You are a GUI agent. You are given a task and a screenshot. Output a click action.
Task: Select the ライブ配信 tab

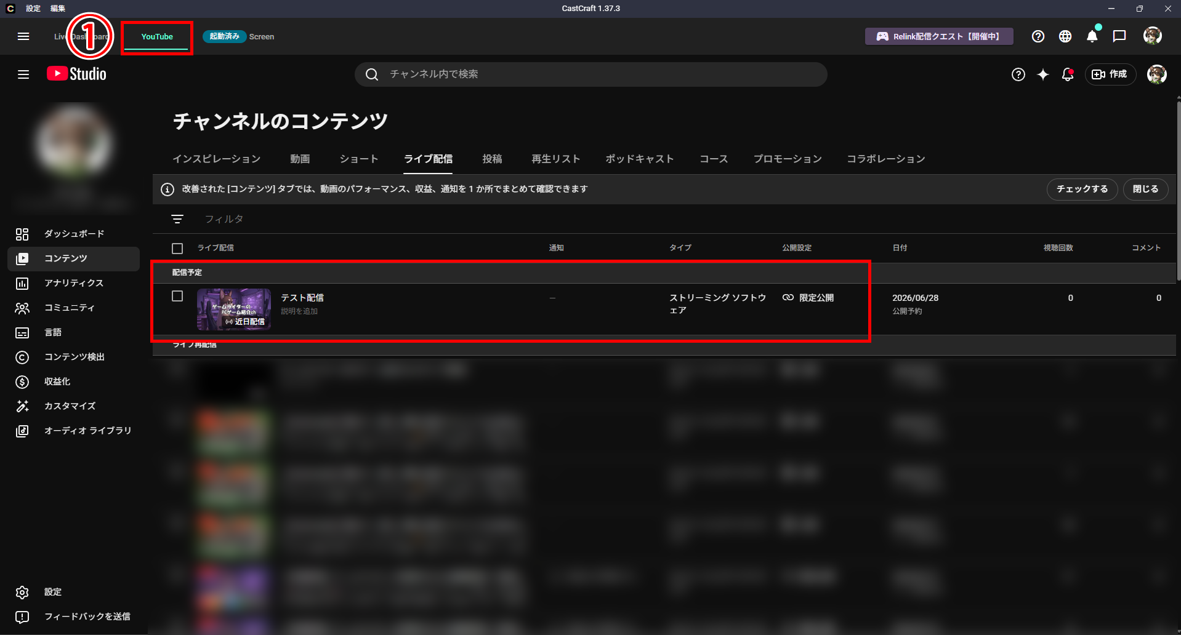coord(429,159)
